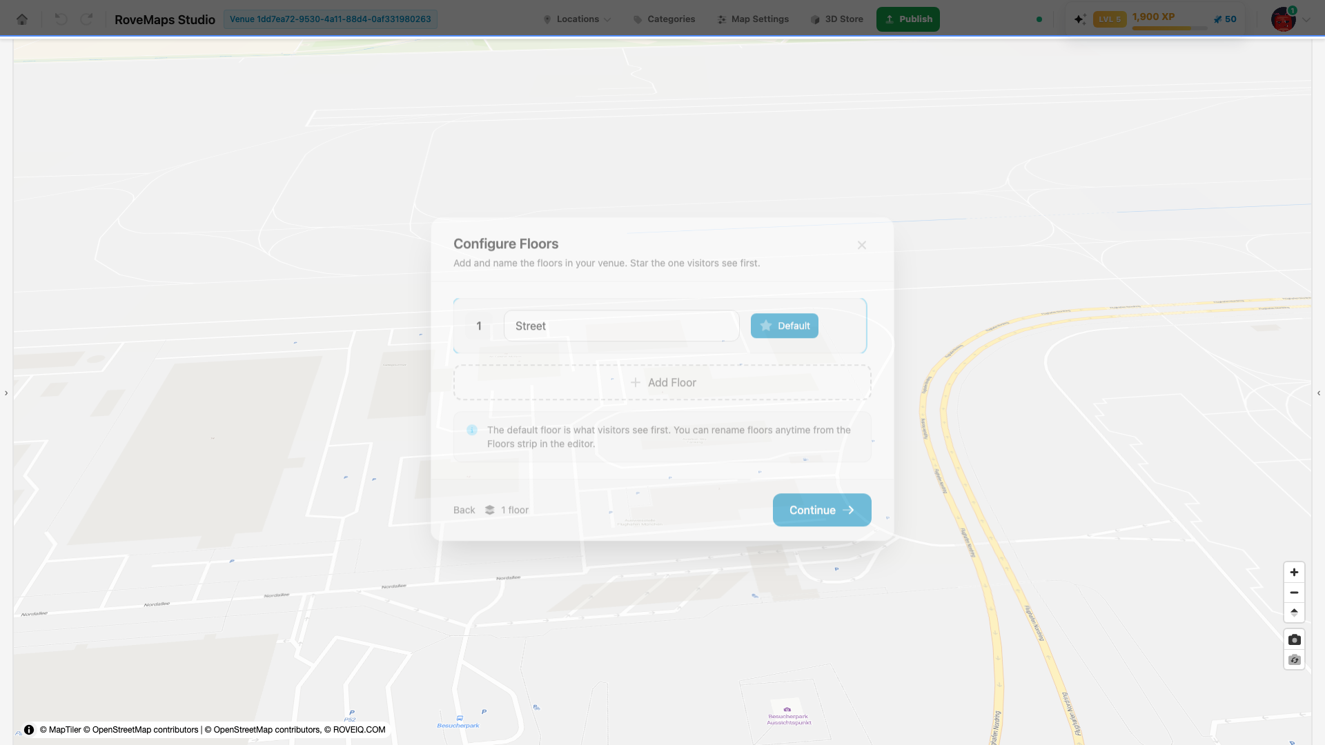Zoom in on the map with plus
The height and width of the screenshot is (745, 1325).
pos(1294,572)
